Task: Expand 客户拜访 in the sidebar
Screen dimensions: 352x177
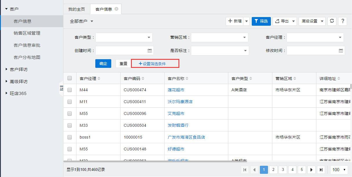Action: click(19, 70)
